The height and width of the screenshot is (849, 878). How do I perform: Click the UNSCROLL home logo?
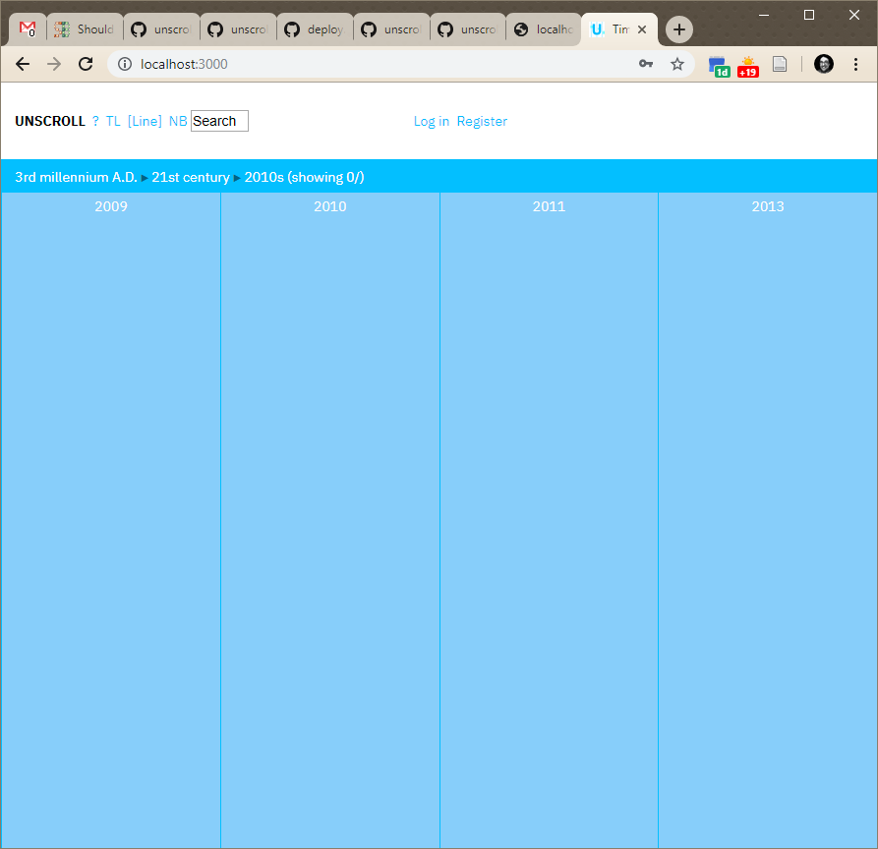(50, 122)
